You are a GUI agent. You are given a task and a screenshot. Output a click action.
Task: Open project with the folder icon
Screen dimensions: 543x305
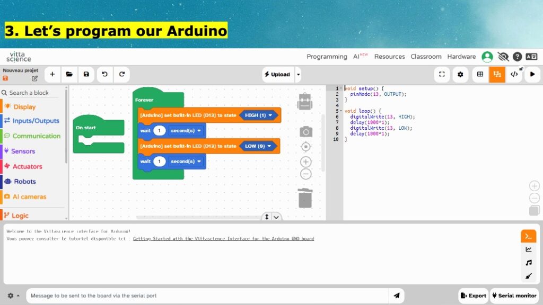coord(69,74)
